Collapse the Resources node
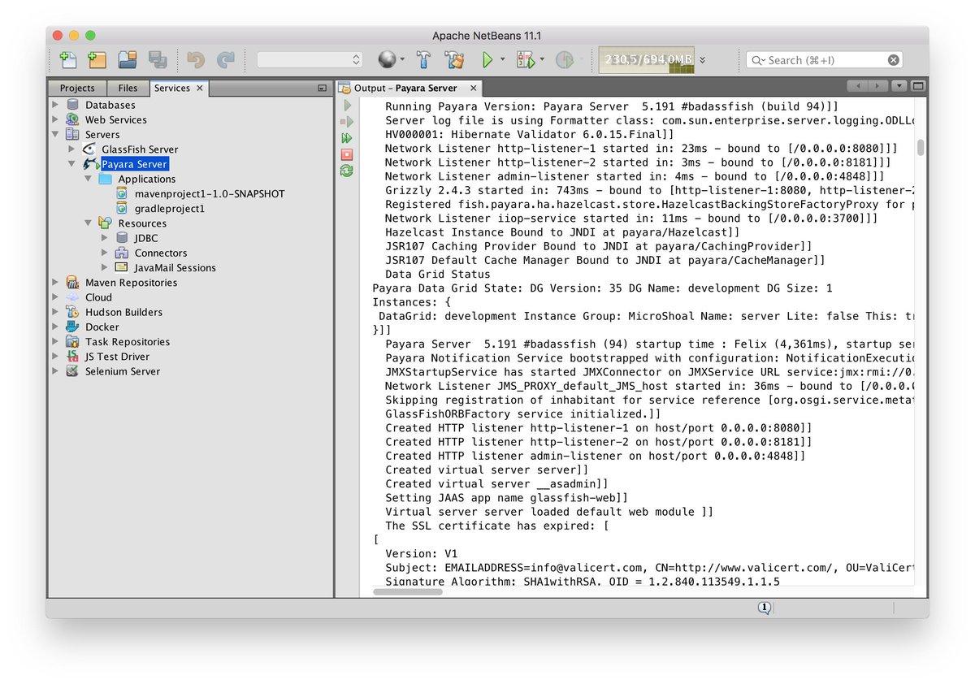Screen dimensions: 975x684 (88, 223)
